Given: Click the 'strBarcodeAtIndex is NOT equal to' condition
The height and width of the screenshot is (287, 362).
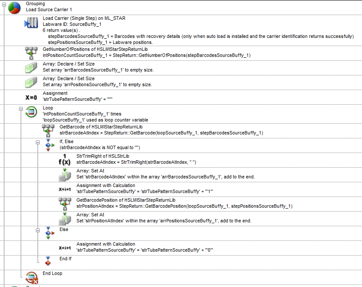Looking at the screenshot, I should pyautogui.click(x=100, y=148).
